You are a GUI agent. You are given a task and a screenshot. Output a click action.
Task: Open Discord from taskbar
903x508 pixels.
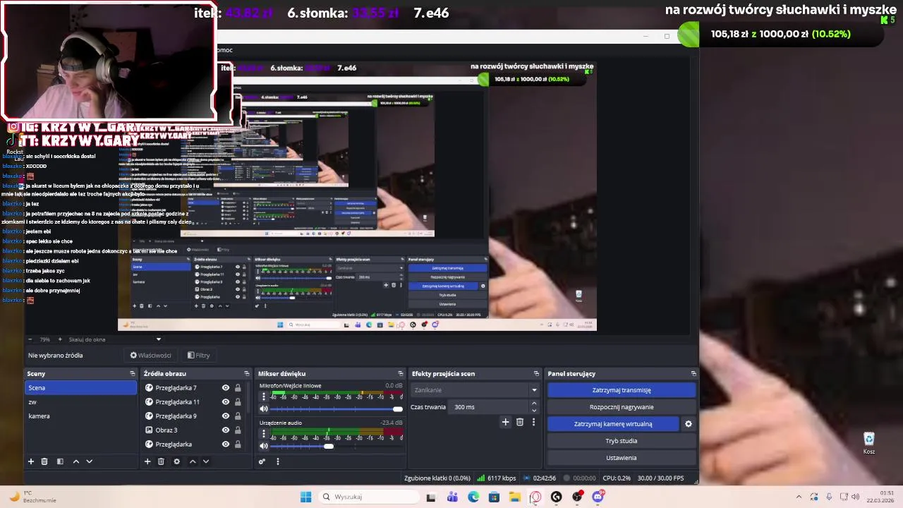(x=598, y=497)
